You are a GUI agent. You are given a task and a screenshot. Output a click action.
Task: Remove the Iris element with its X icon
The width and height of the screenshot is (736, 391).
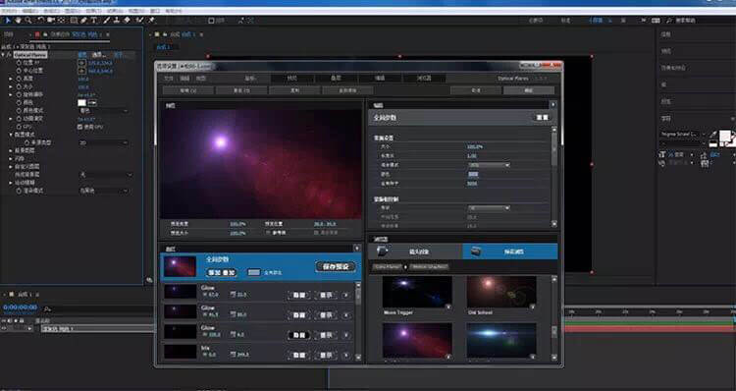(x=346, y=356)
